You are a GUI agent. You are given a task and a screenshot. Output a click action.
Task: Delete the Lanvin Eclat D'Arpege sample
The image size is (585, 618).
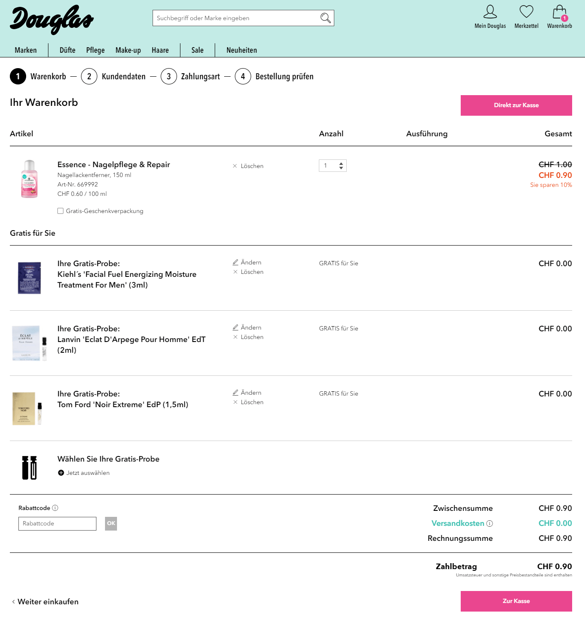pos(248,337)
